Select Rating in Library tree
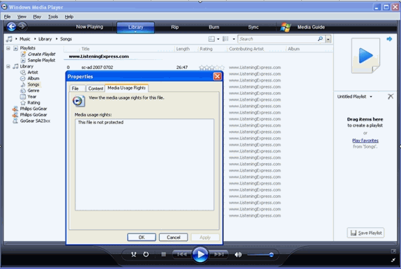The height and width of the screenshot is (269, 401). click(x=33, y=102)
